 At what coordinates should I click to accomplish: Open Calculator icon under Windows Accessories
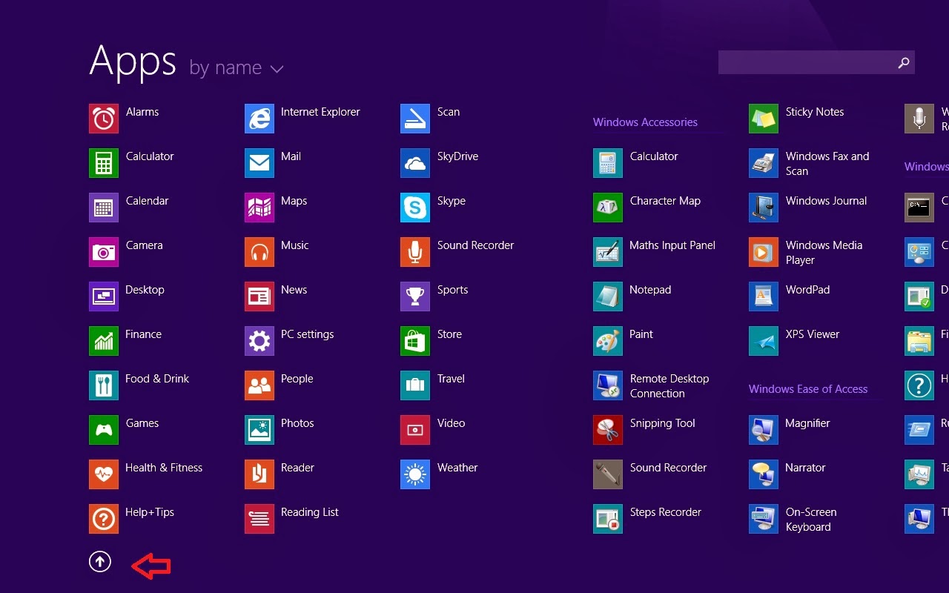click(608, 163)
